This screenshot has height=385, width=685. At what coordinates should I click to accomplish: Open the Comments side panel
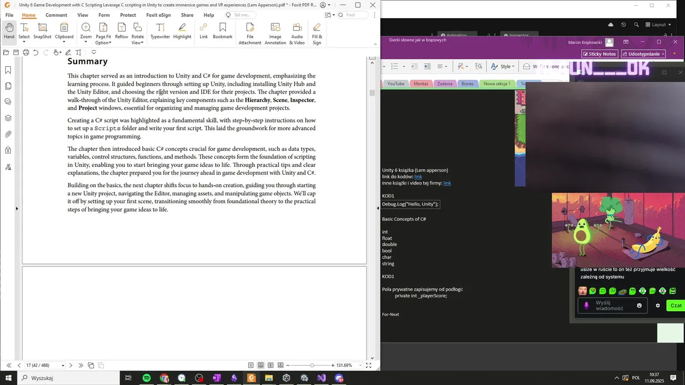point(8,102)
